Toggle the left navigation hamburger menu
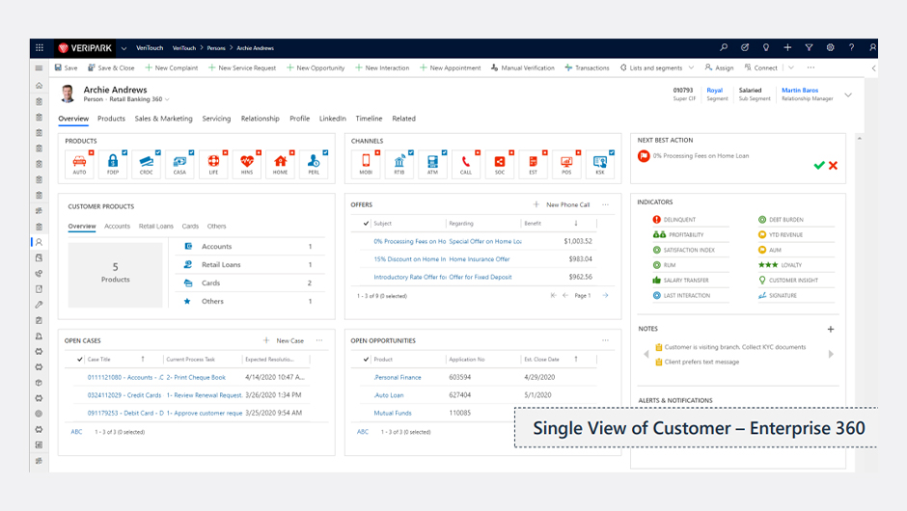The width and height of the screenshot is (907, 511). pyautogui.click(x=39, y=67)
